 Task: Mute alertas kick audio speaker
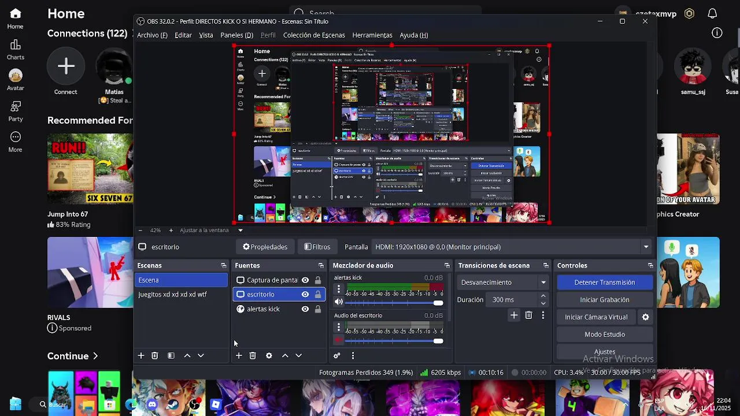coord(339,302)
